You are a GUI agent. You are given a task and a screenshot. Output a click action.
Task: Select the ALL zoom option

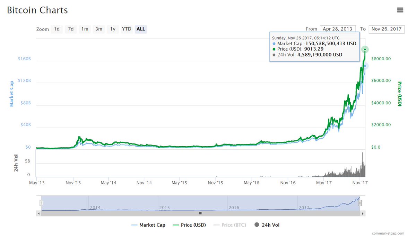[141, 29]
